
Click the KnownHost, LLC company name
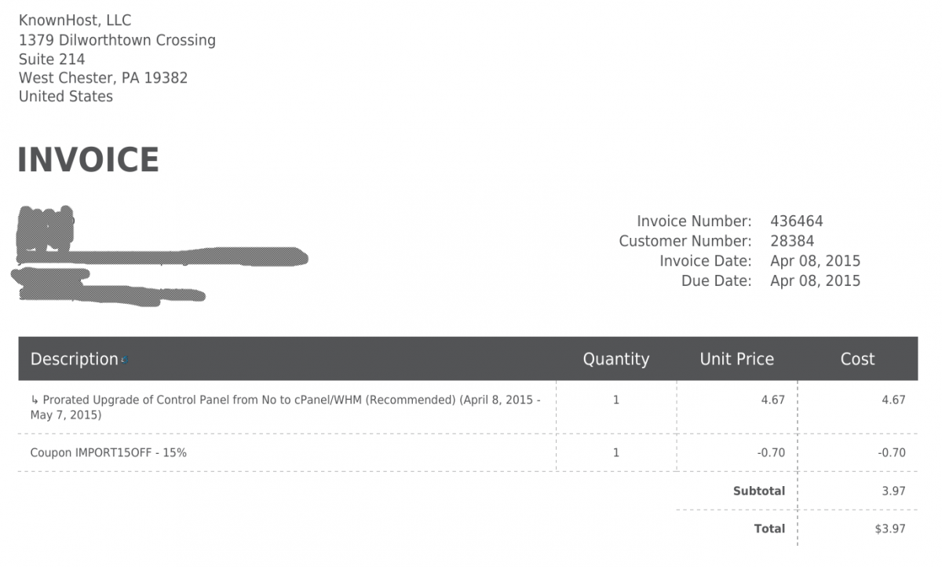75,20
